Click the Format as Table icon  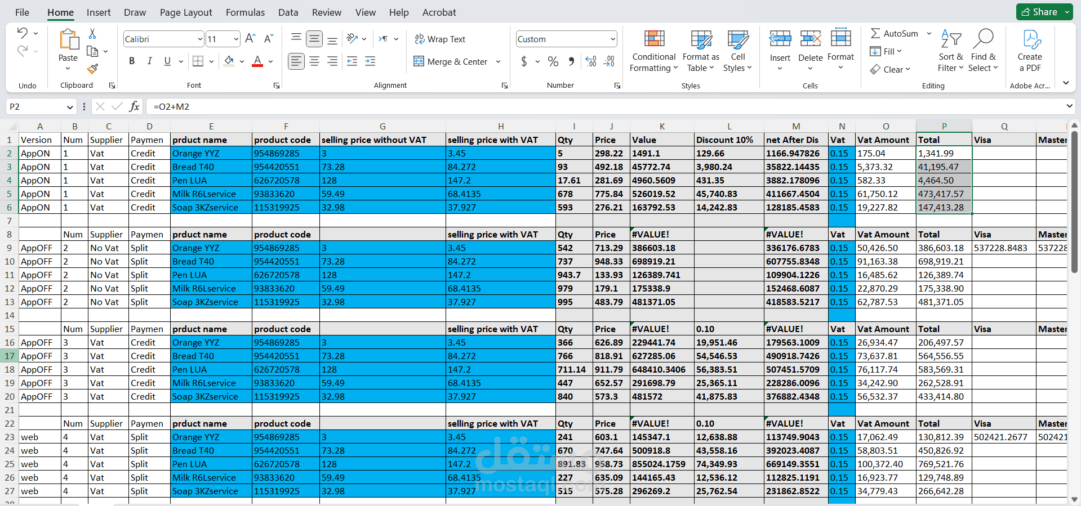[701, 41]
